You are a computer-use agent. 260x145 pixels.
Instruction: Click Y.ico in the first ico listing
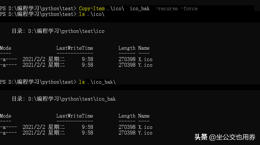[145, 65]
